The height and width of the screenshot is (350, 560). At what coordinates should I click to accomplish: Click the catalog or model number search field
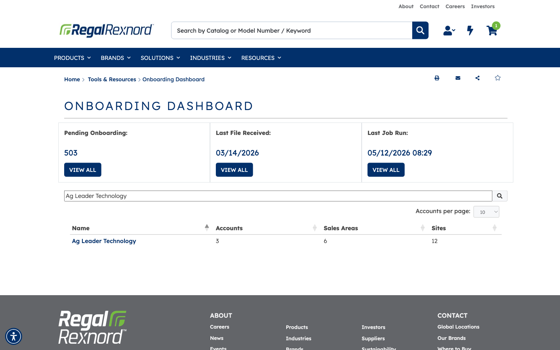tap(292, 30)
